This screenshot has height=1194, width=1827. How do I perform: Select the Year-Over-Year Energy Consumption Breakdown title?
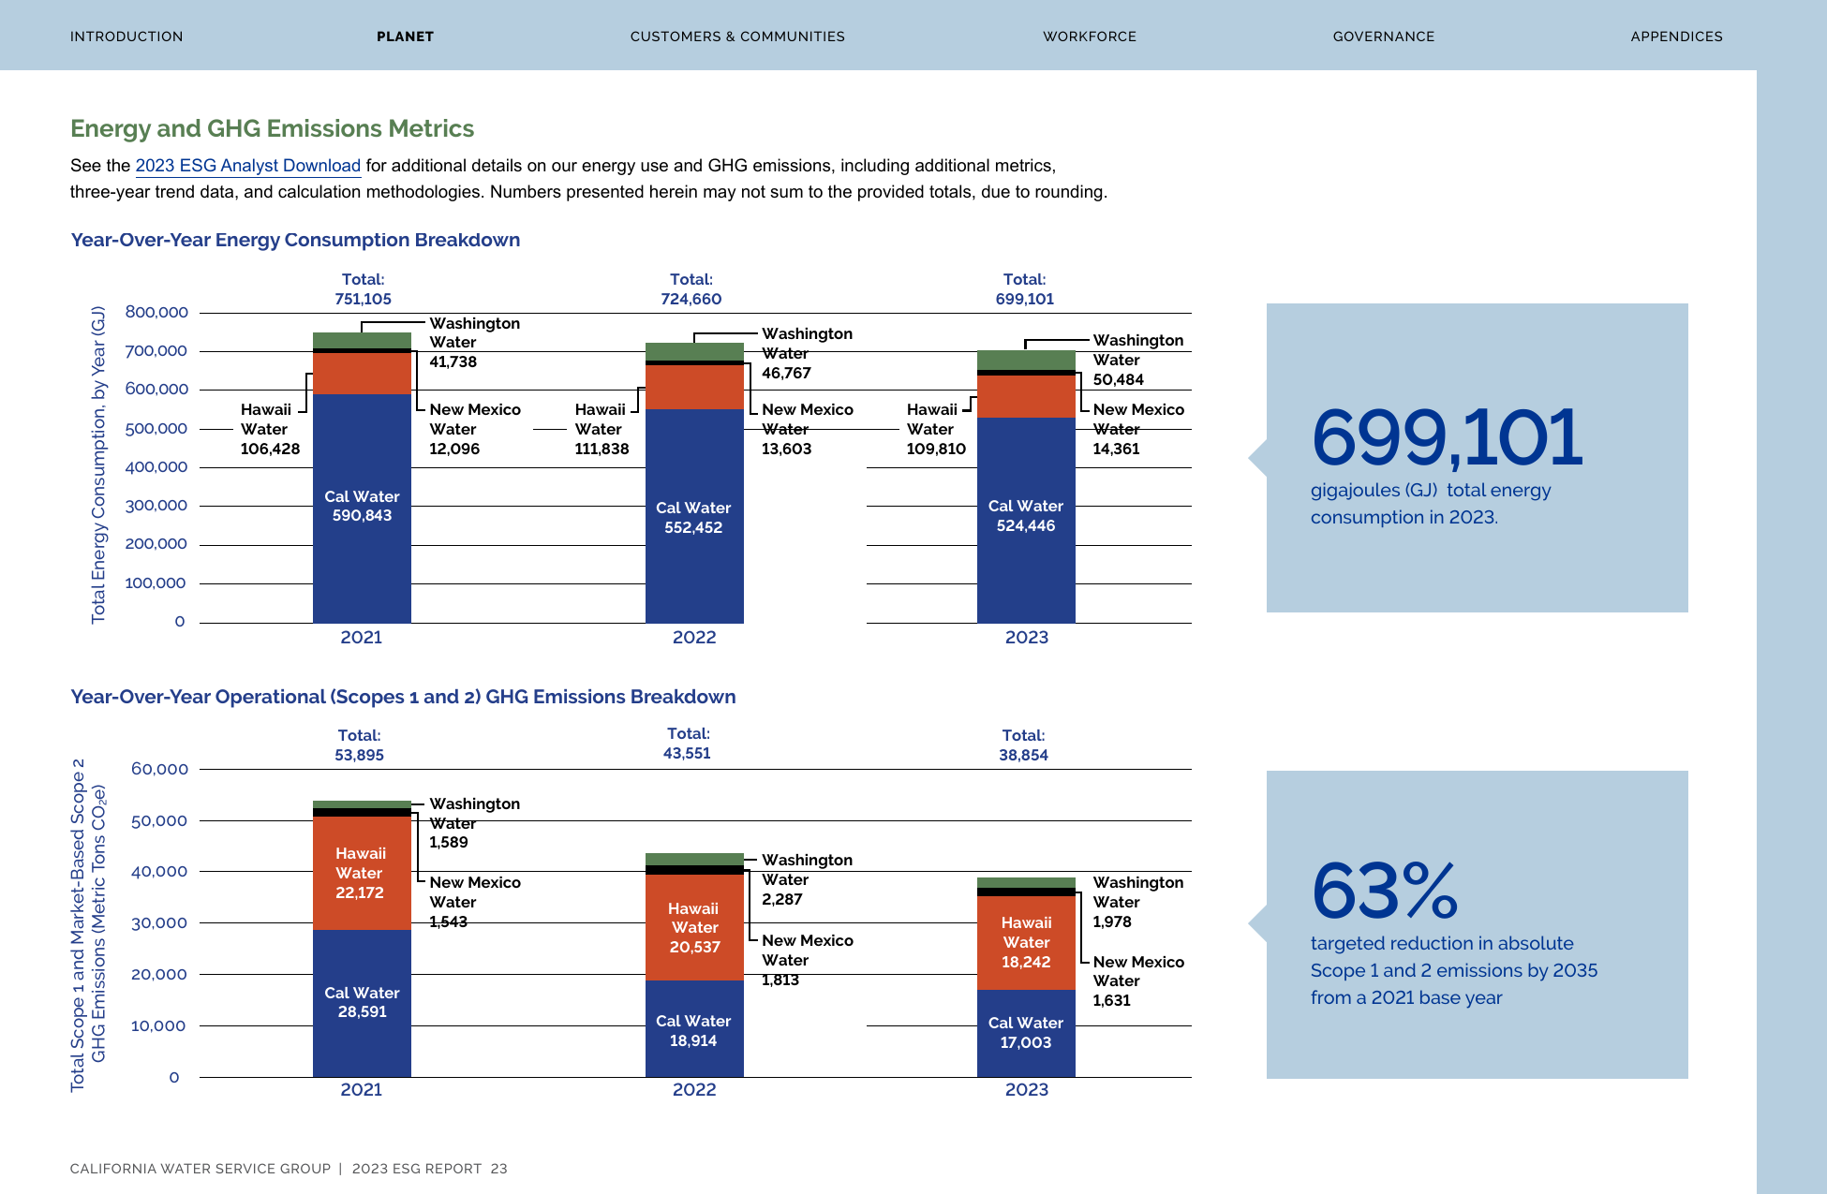pos(295,240)
